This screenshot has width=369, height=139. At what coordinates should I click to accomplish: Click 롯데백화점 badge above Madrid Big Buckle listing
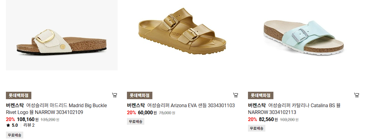19,95
